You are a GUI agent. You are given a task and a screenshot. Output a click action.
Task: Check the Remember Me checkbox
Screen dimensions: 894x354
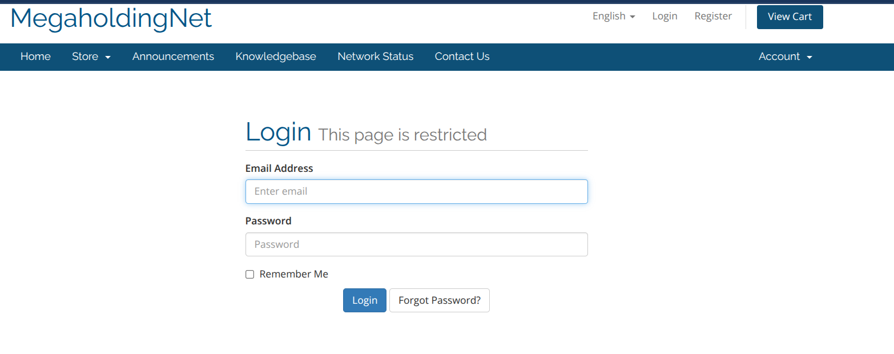pos(249,274)
